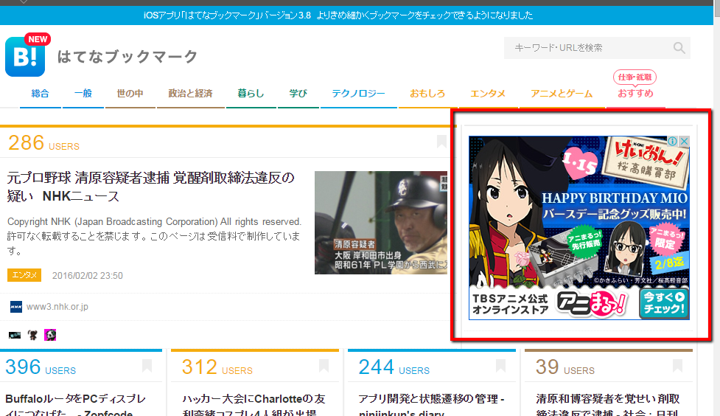Screen dimensions: 720x416
Task: Click the pink panda user avatar
Action: pyautogui.click(x=50, y=335)
